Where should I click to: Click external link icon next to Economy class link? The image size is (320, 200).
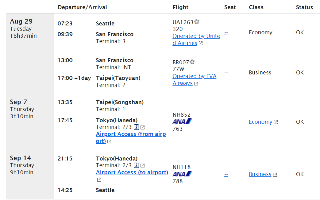[276, 122]
